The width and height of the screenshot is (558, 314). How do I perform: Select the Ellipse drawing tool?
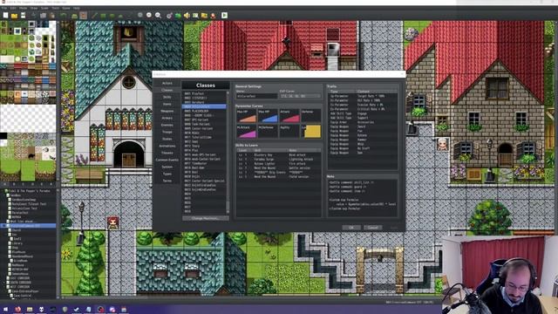112,16
